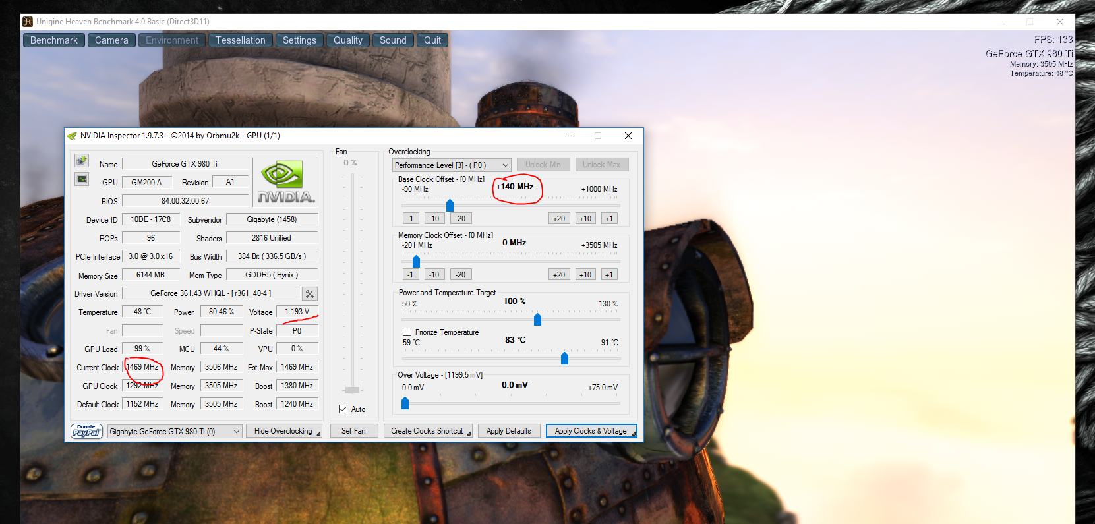Click the Temperature value 48 °C
This screenshot has height=524, width=1095.
point(142,312)
